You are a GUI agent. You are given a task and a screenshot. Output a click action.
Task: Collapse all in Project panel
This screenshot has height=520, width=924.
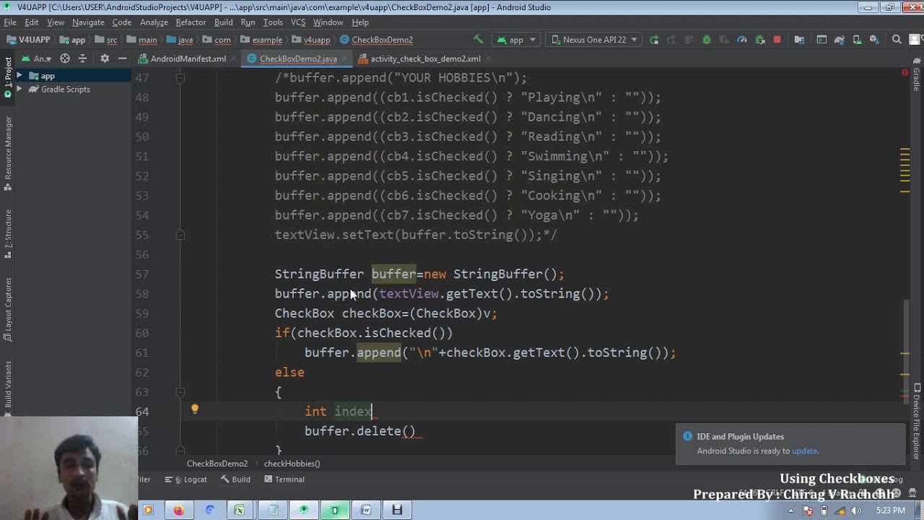[82, 58]
